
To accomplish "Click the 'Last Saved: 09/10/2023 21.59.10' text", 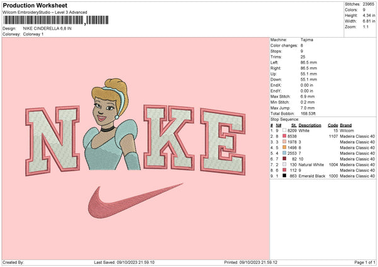I will tap(124, 263).
